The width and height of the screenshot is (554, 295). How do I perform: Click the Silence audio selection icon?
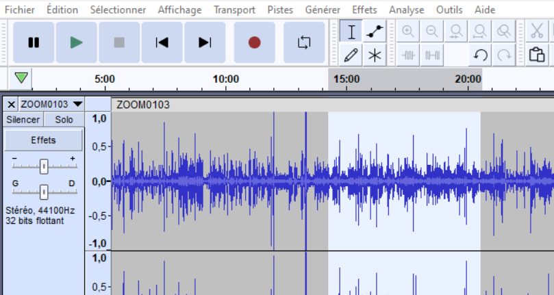431,55
